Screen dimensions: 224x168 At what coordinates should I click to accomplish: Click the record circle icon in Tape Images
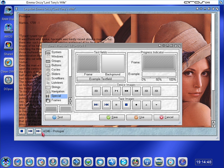(x=136, y=105)
